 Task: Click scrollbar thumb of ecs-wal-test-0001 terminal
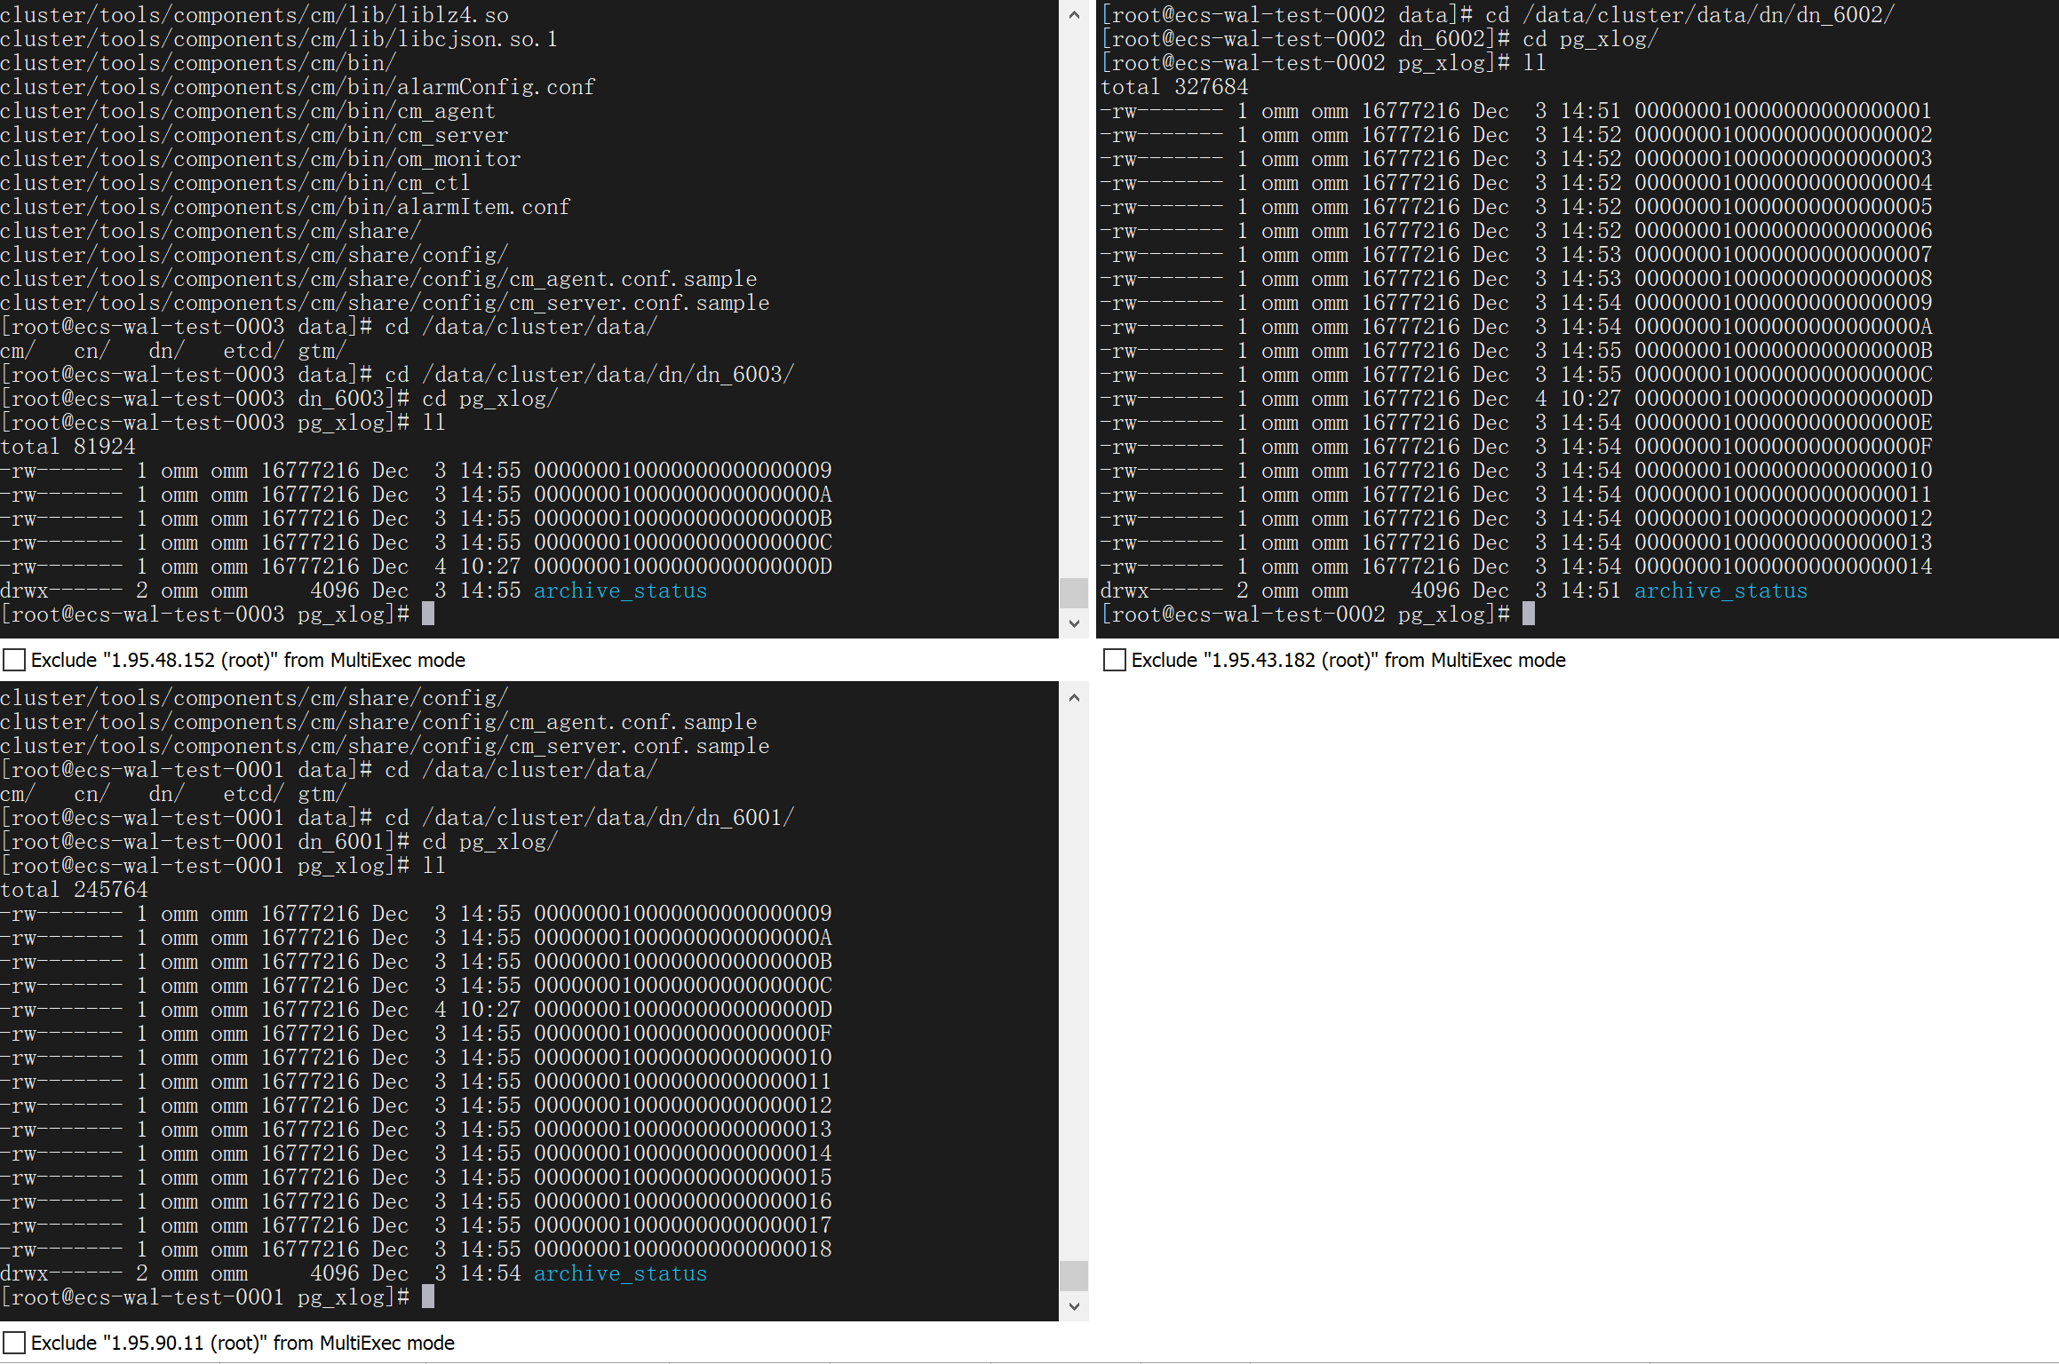1074,1275
